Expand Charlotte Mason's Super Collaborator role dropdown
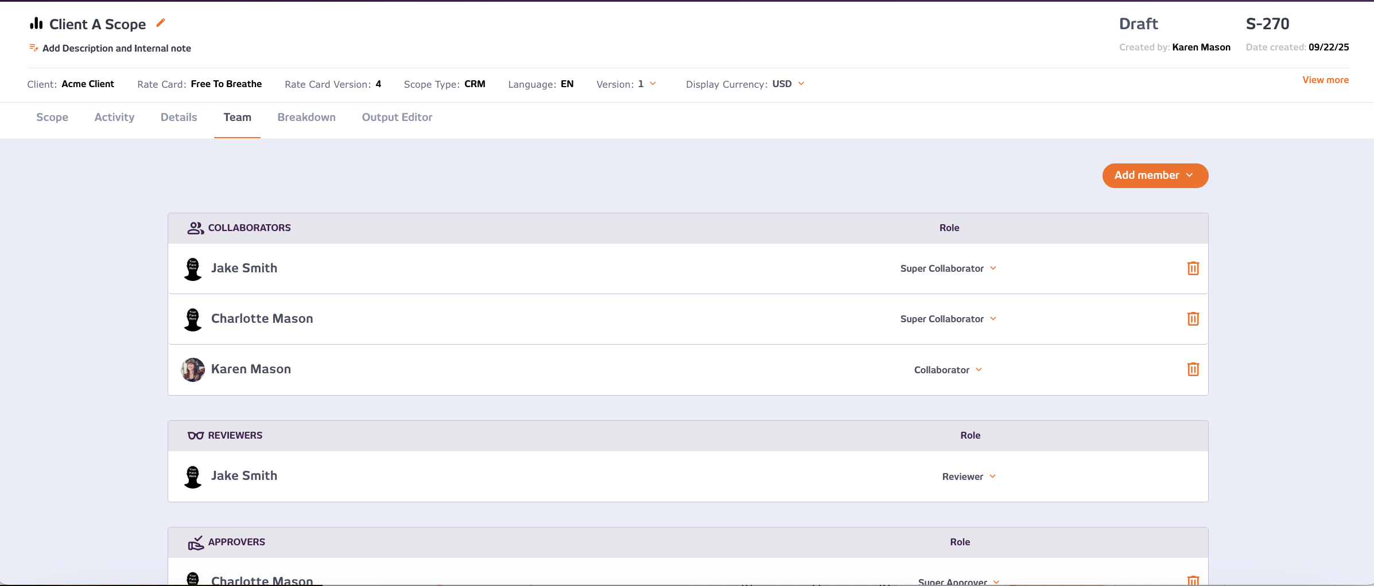 click(948, 319)
